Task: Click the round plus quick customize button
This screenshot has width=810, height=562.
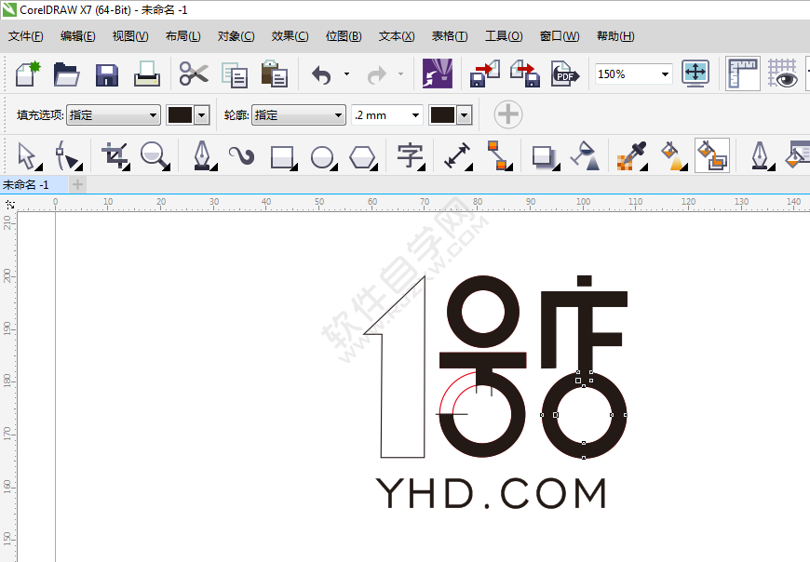Action: [x=507, y=114]
